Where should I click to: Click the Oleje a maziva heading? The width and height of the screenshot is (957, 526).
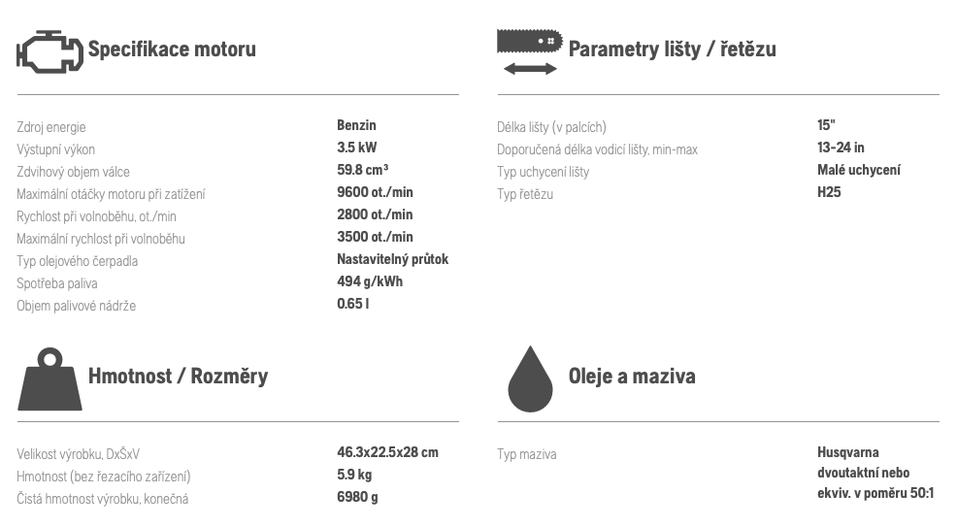pos(632,376)
